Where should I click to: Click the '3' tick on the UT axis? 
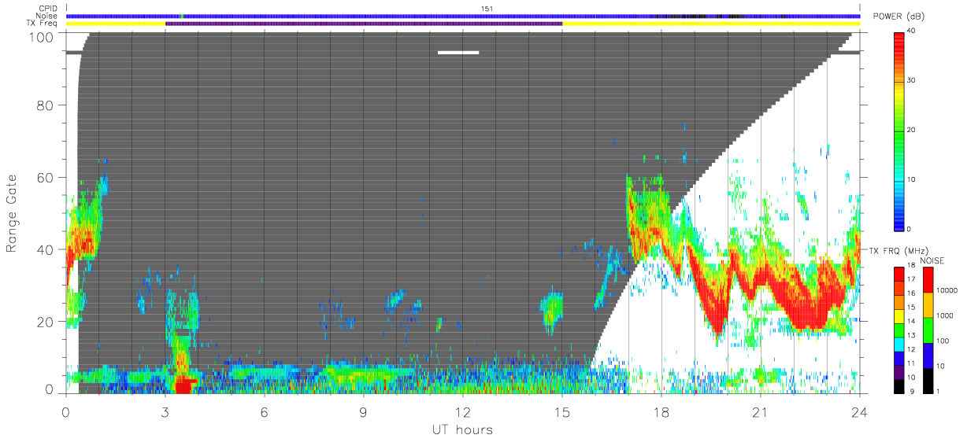coord(165,411)
